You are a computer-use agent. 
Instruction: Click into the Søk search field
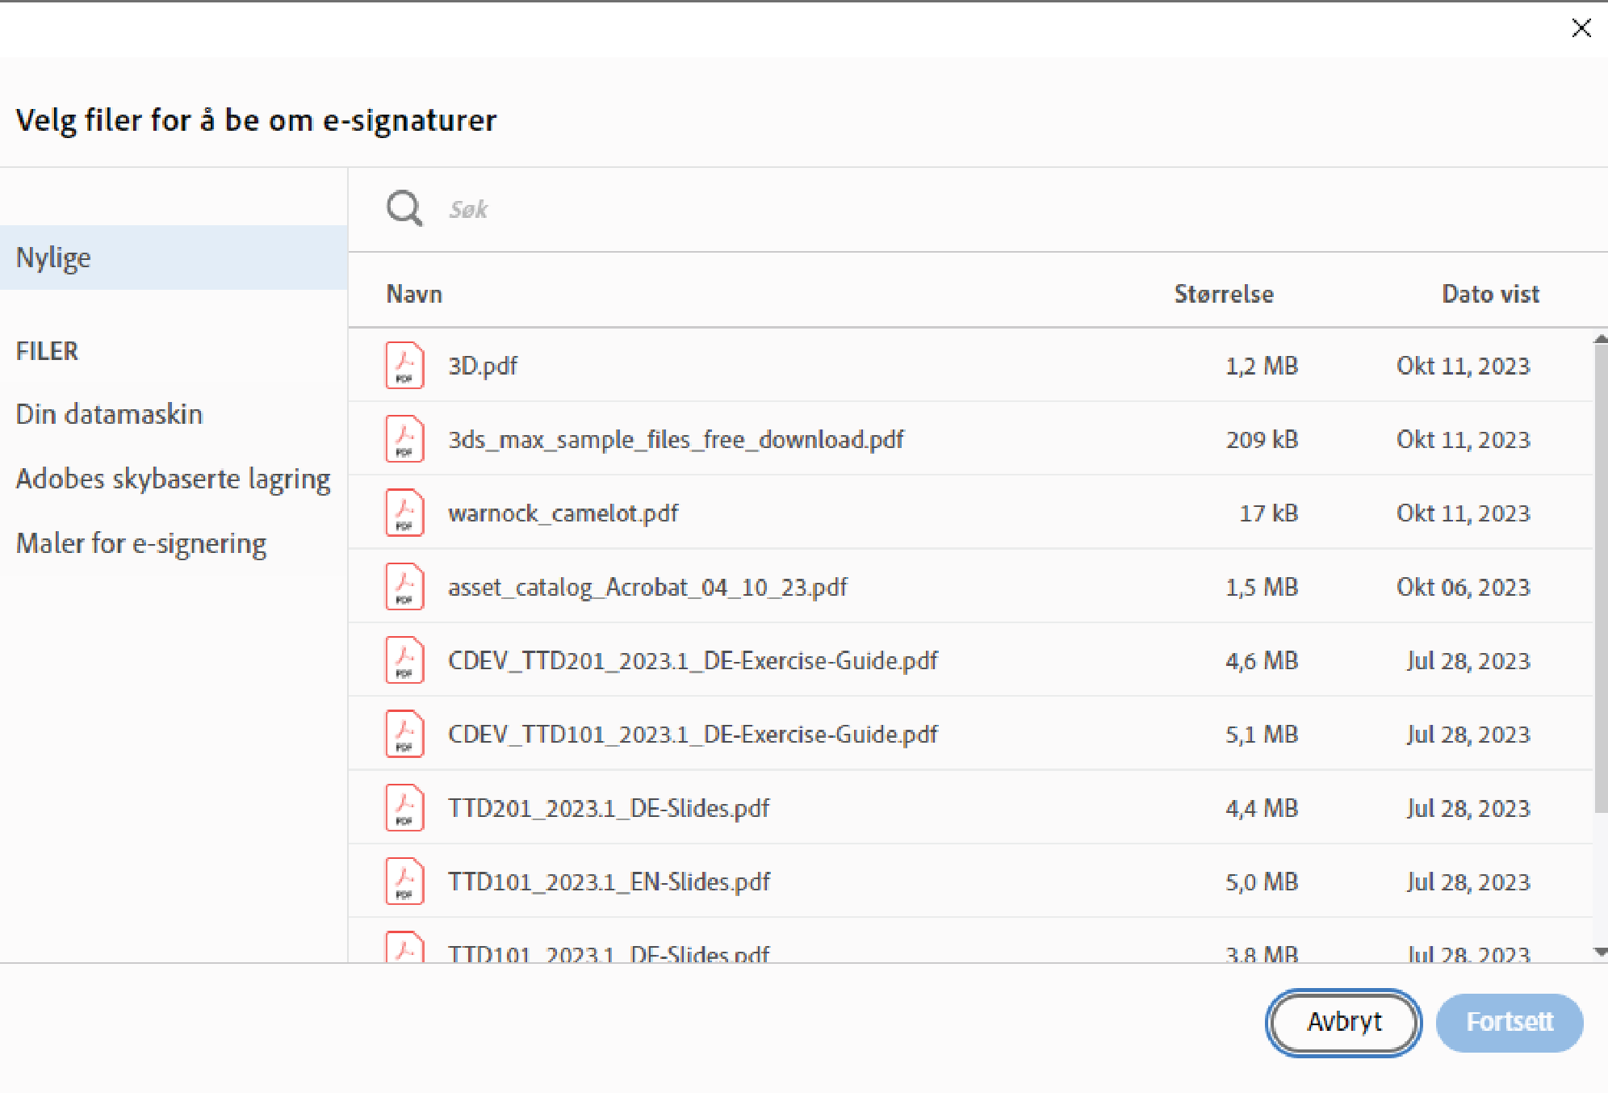click(x=727, y=210)
